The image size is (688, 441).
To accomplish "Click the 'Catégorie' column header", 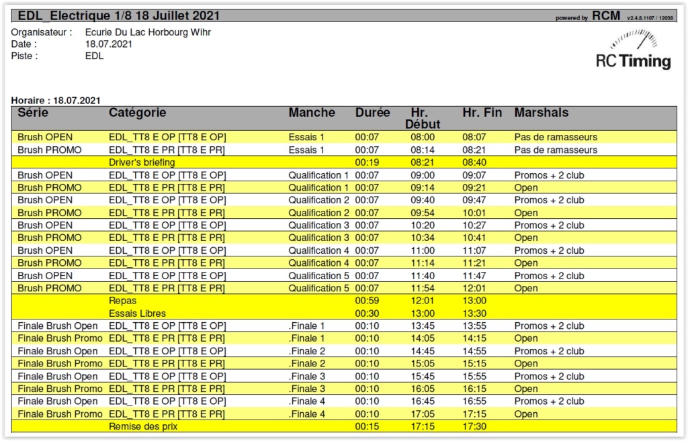I will (x=137, y=113).
